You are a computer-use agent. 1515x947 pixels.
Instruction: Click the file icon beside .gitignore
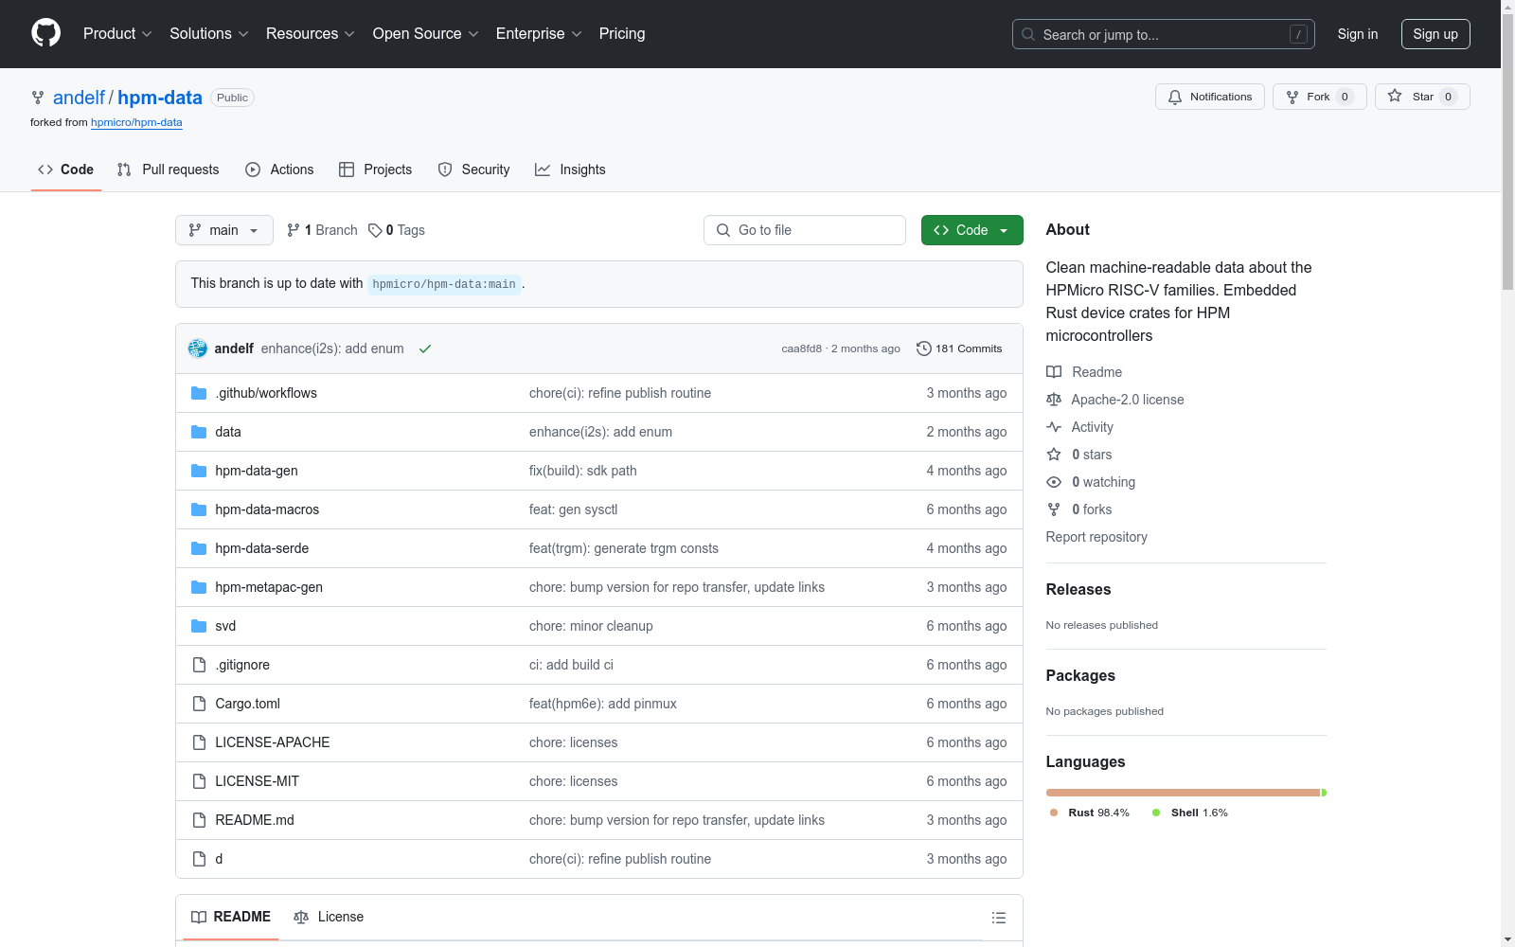(x=199, y=665)
